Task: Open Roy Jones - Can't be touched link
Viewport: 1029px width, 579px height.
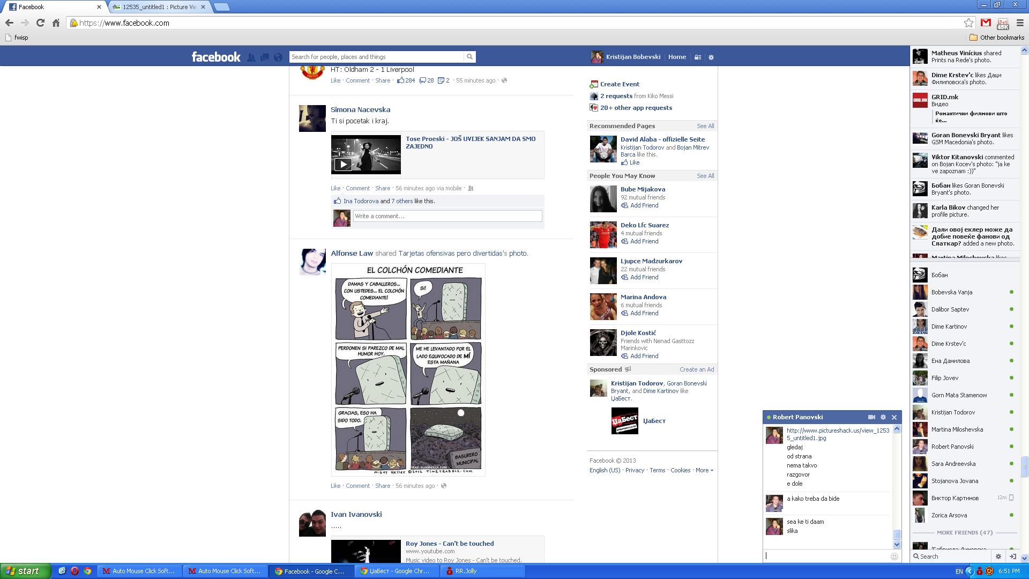Action: pos(450,544)
